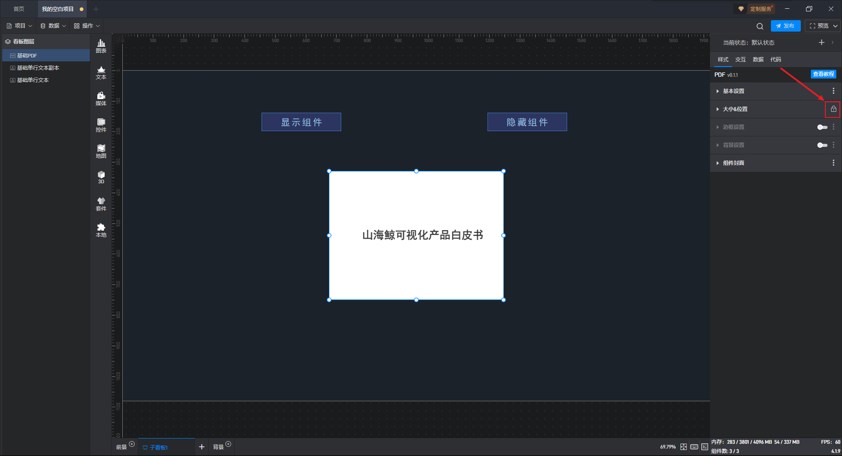Open the 操作 dropdown menu
Viewport: 842px width, 456px height.
[87, 26]
